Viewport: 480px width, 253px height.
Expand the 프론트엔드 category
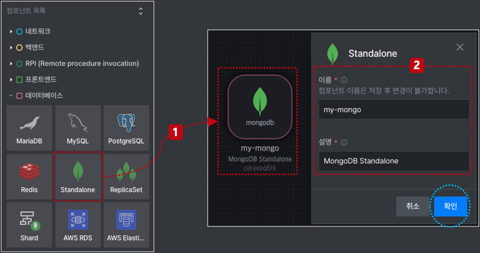[x=11, y=79]
